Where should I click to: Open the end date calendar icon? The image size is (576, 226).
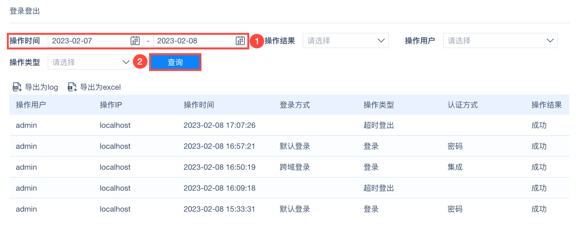click(x=240, y=41)
